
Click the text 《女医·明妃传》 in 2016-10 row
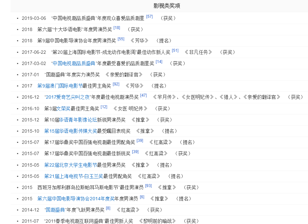130,109
